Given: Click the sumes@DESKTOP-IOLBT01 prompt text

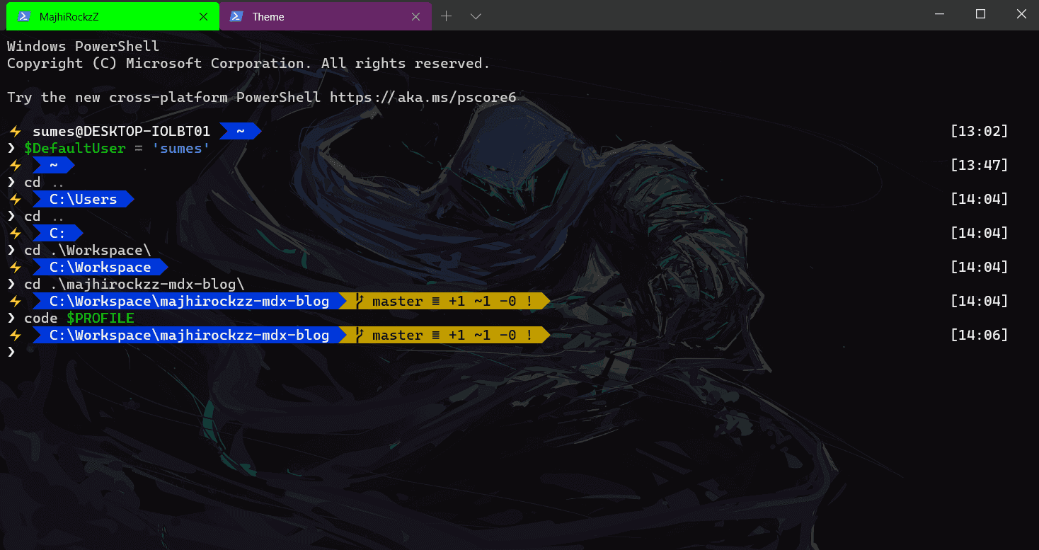Looking at the screenshot, I should pos(121,132).
